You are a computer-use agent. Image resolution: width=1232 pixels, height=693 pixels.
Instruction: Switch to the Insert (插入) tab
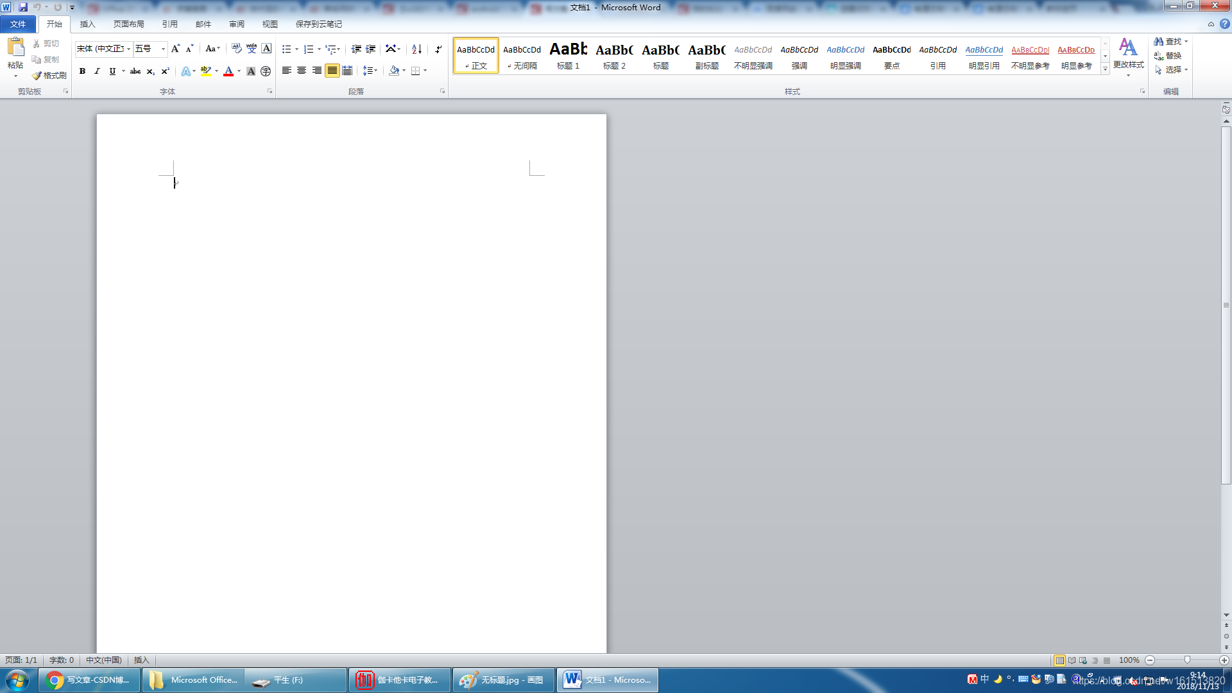(87, 24)
